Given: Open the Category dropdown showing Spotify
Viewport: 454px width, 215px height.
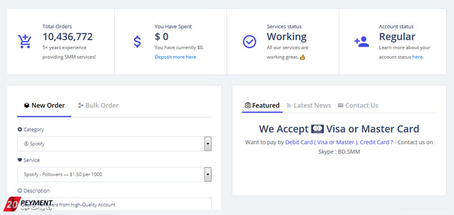Looking at the screenshot, I should tap(114, 144).
